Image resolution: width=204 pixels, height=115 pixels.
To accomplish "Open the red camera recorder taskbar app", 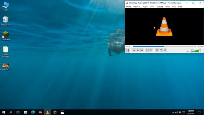I will tap(40, 112).
